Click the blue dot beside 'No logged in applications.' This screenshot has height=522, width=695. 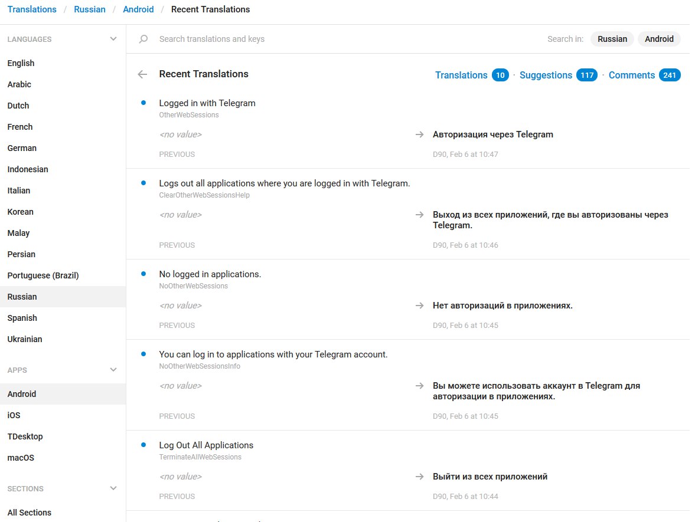(143, 274)
